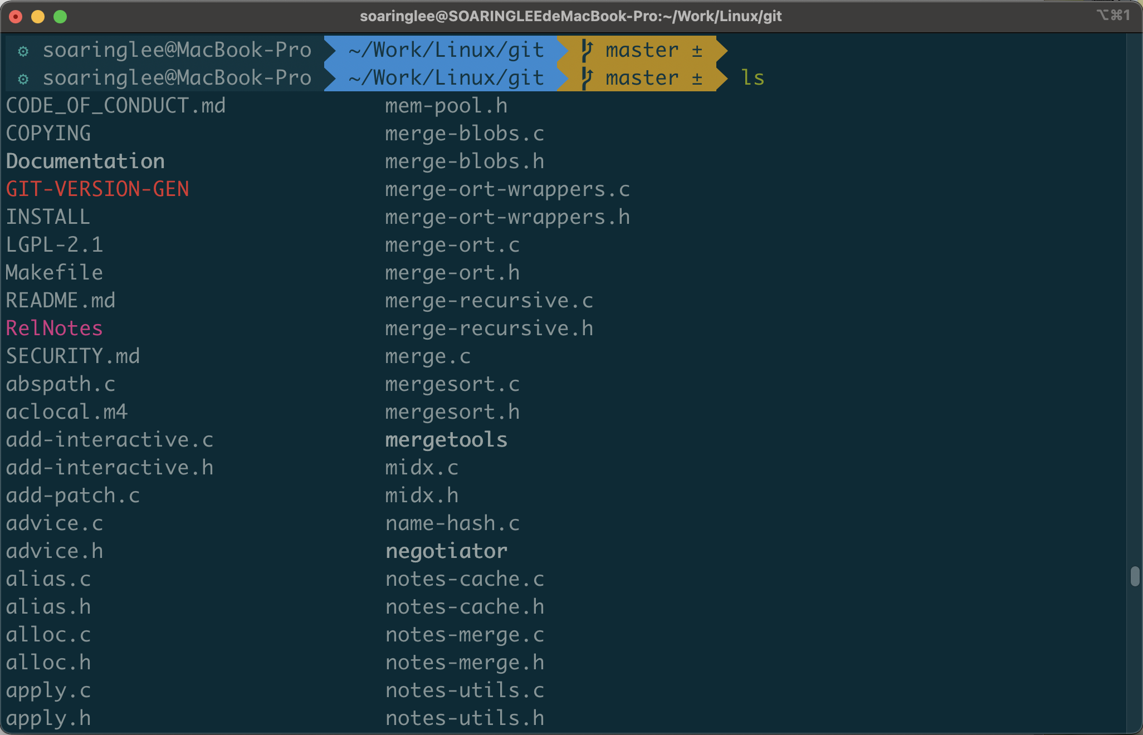
Task: Click the midx.c file name
Action: (422, 468)
